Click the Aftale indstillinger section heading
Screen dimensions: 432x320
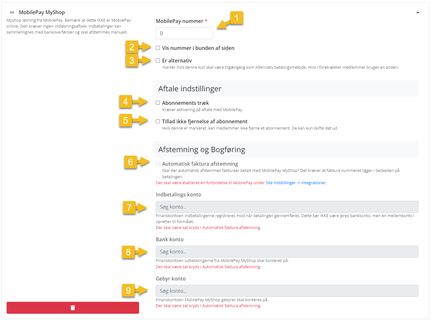point(190,89)
